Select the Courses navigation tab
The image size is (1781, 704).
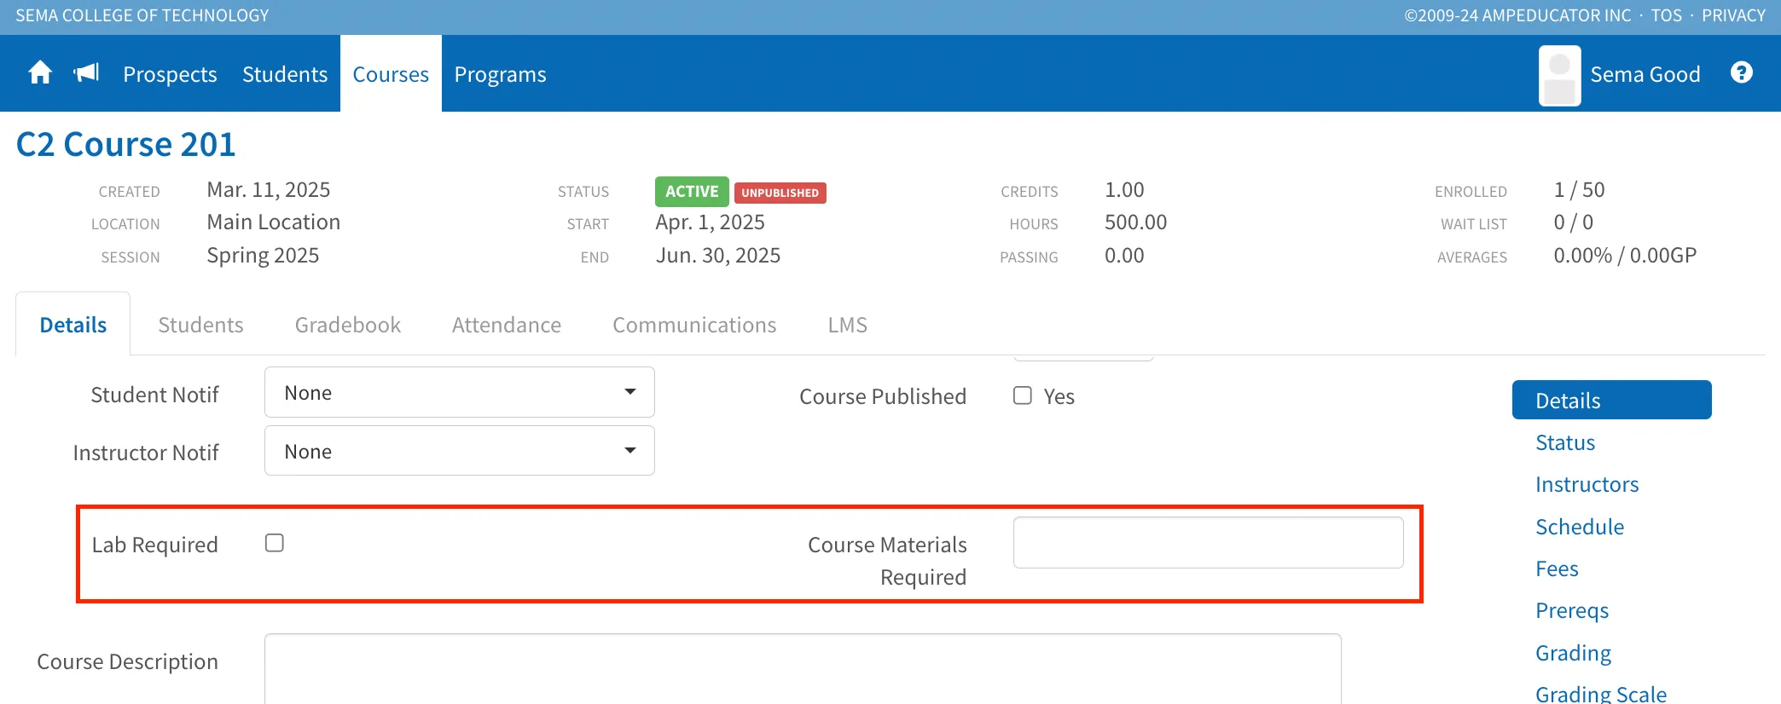(391, 74)
